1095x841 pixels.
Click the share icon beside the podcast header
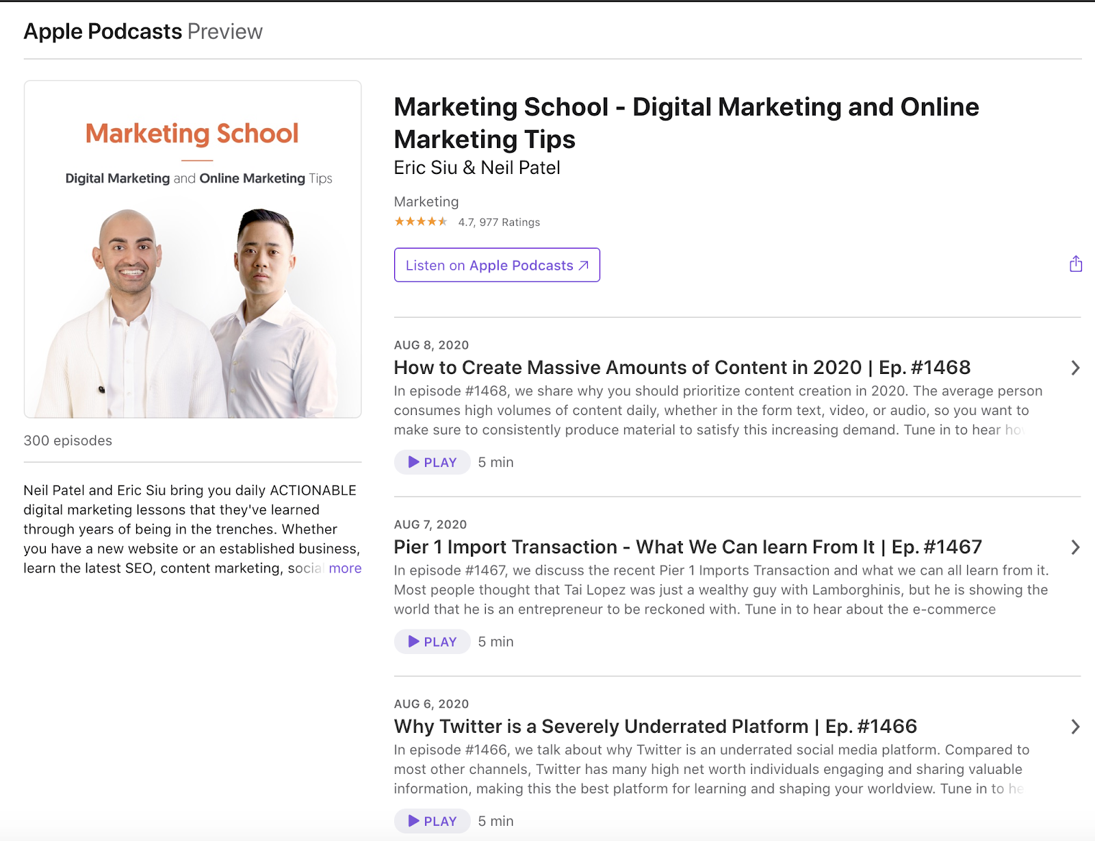click(x=1076, y=264)
